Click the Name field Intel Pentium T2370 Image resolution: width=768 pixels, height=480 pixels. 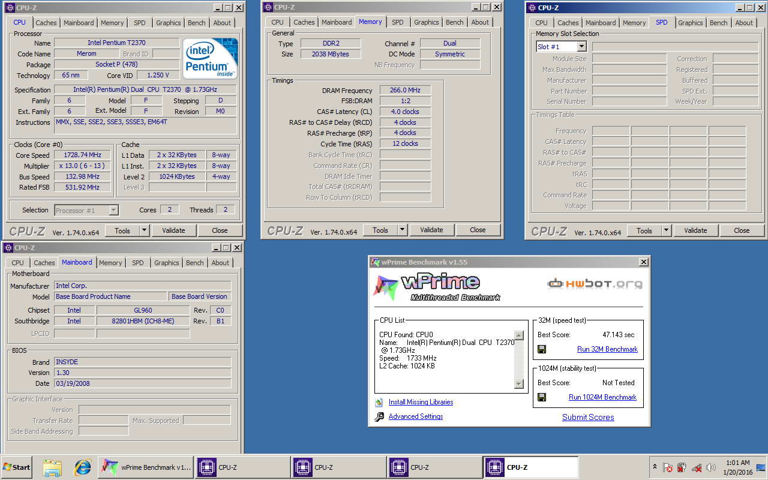coord(116,43)
